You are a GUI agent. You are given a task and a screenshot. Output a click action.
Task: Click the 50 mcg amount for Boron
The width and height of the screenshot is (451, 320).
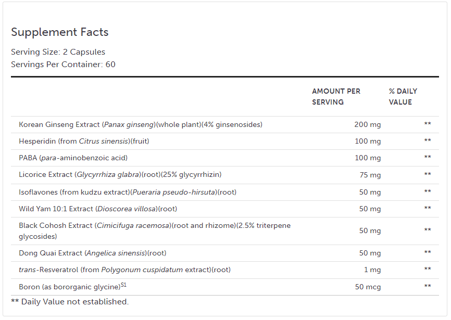click(x=368, y=287)
